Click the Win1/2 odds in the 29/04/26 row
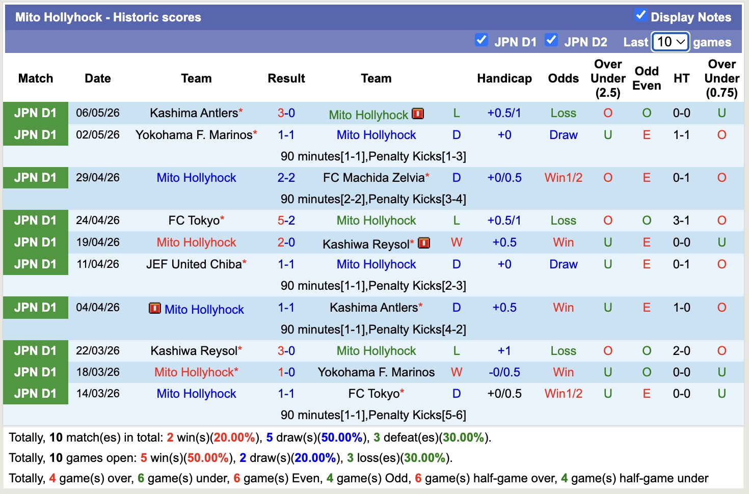 564,178
